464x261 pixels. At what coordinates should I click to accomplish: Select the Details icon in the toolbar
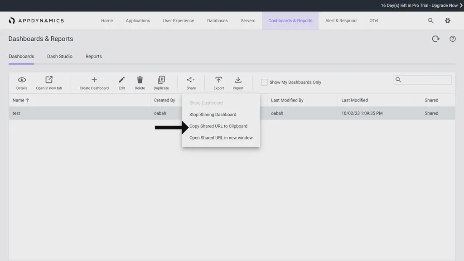(21, 82)
